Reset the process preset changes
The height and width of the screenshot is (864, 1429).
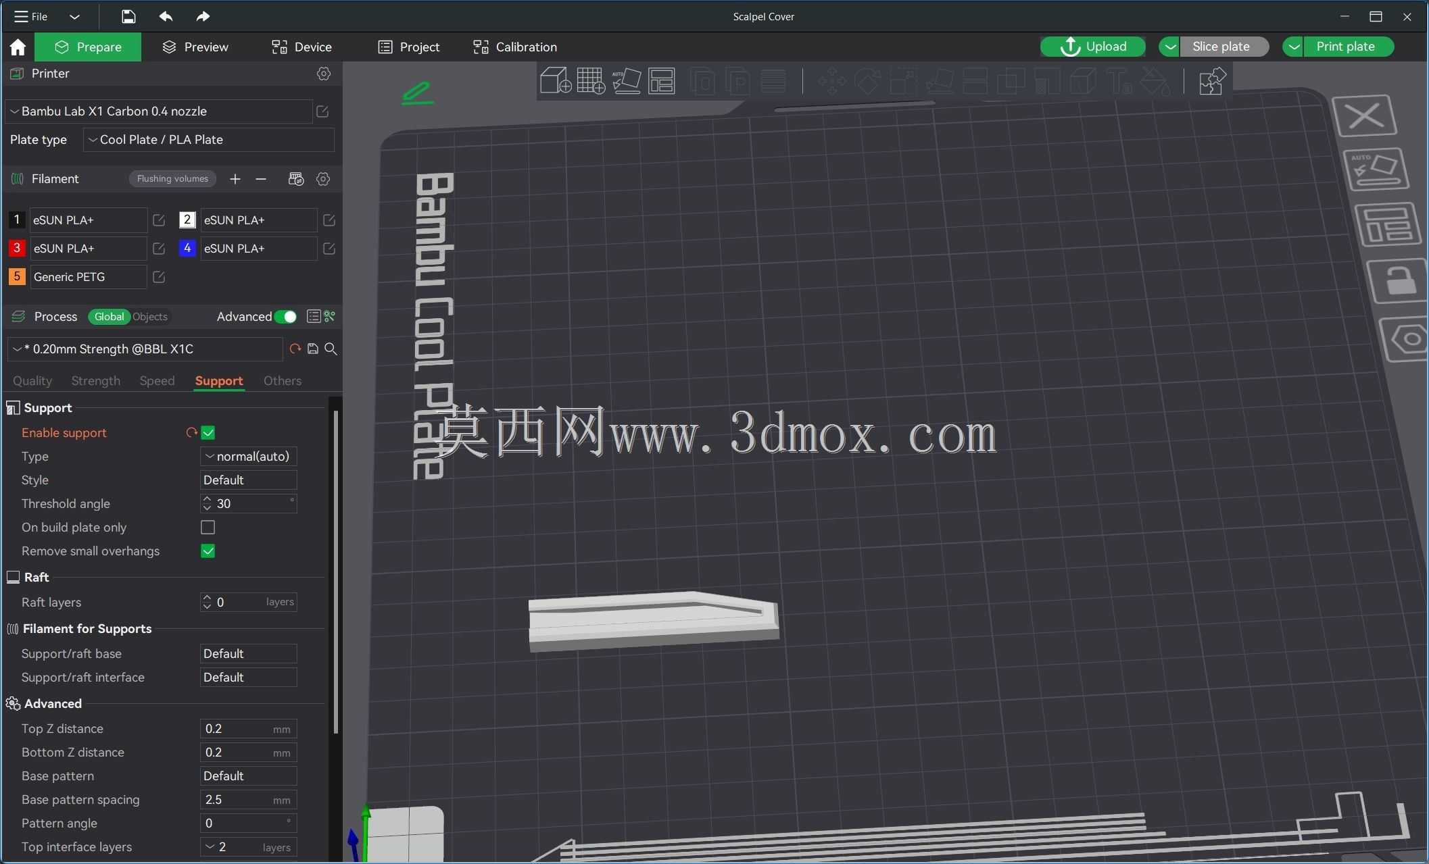(295, 349)
